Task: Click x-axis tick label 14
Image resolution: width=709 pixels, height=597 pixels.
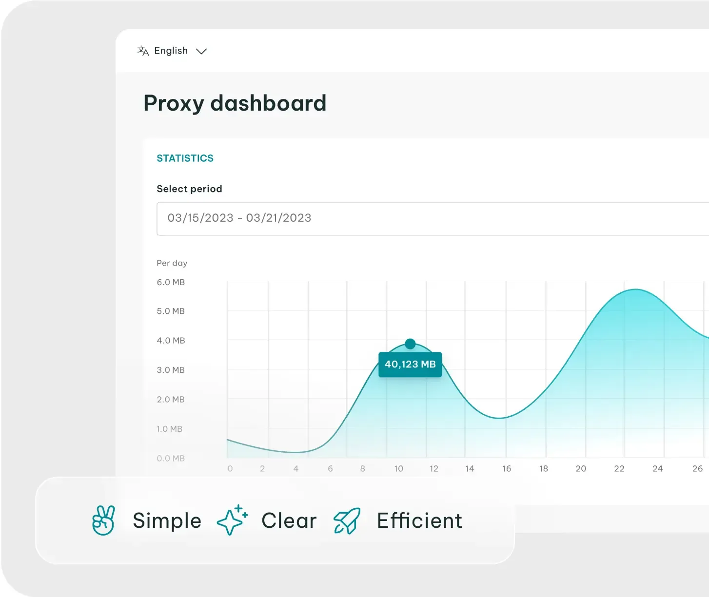Action: 470,469
